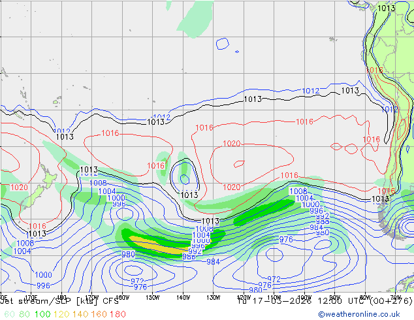
Task: Click the 1016 label south of New Zealand
Action: pyautogui.click(x=37, y=226)
